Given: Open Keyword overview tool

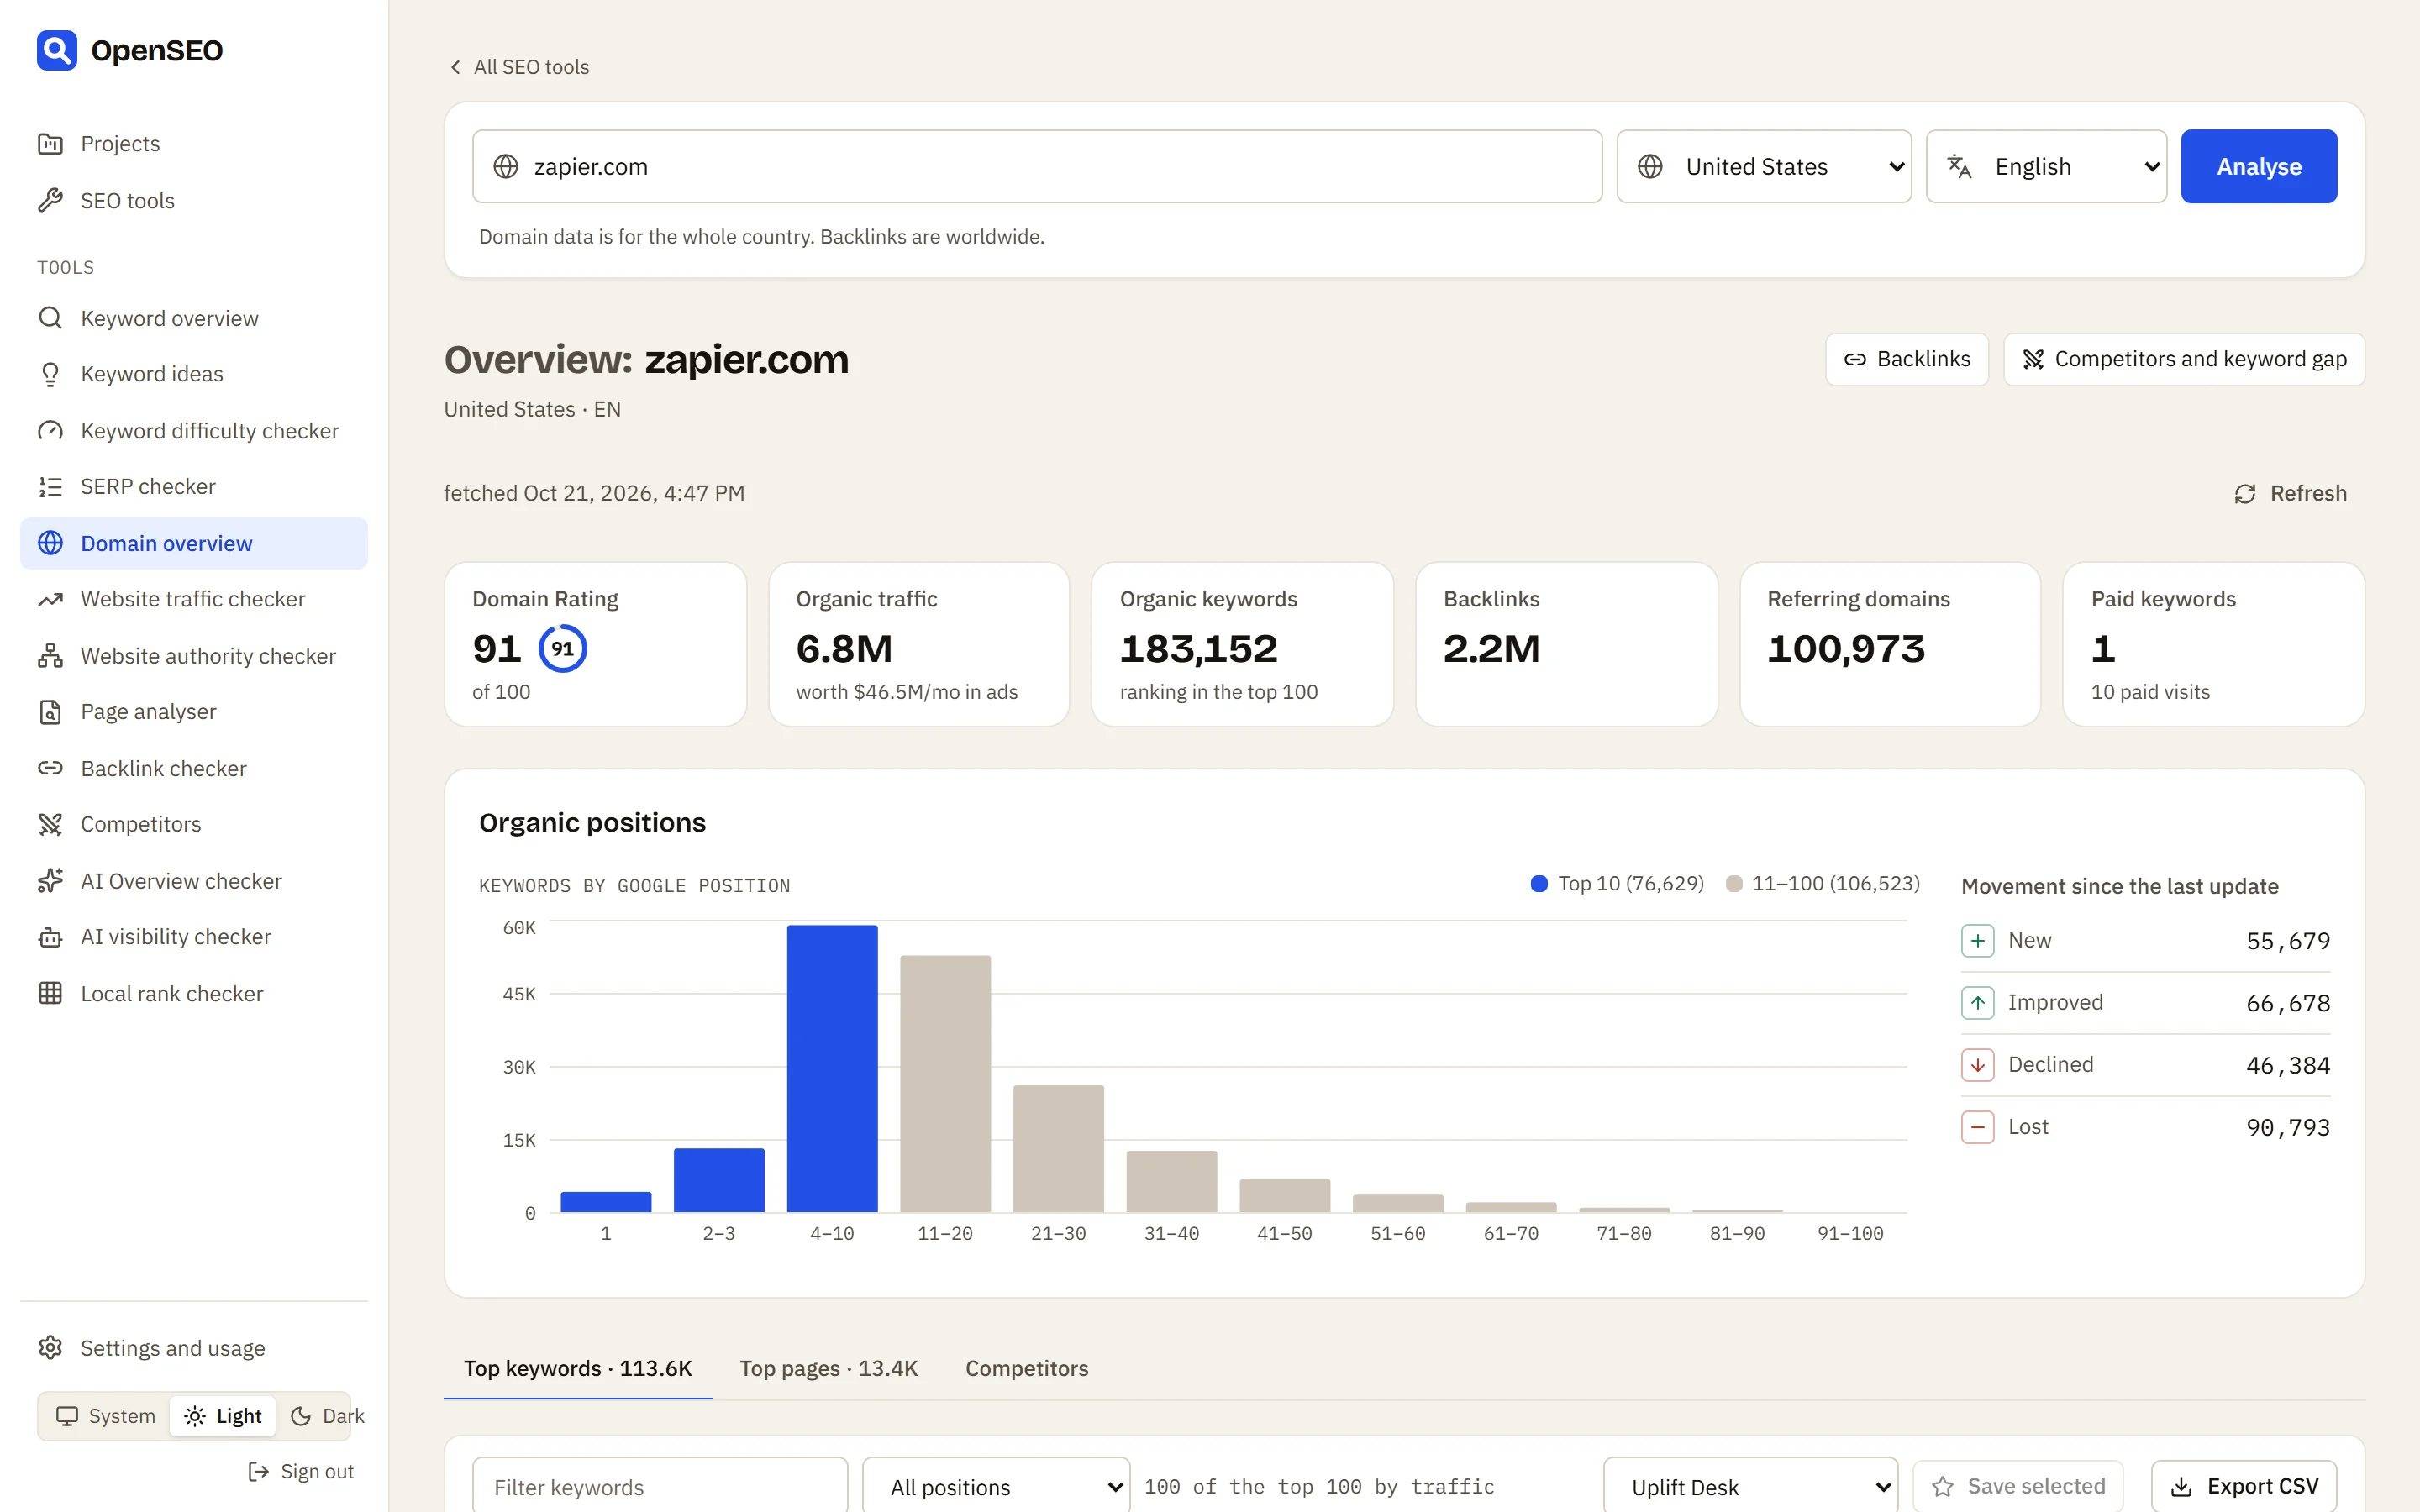Looking at the screenshot, I should click(x=193, y=318).
